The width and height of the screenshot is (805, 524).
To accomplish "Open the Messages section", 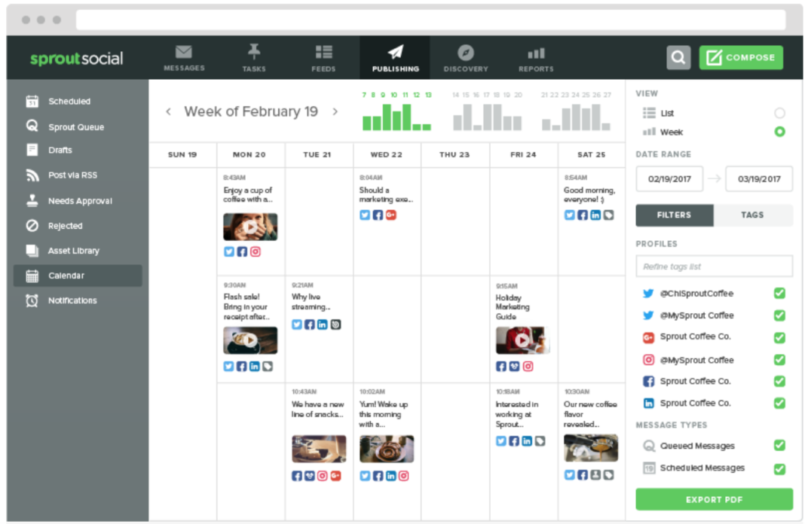I will pos(183,57).
